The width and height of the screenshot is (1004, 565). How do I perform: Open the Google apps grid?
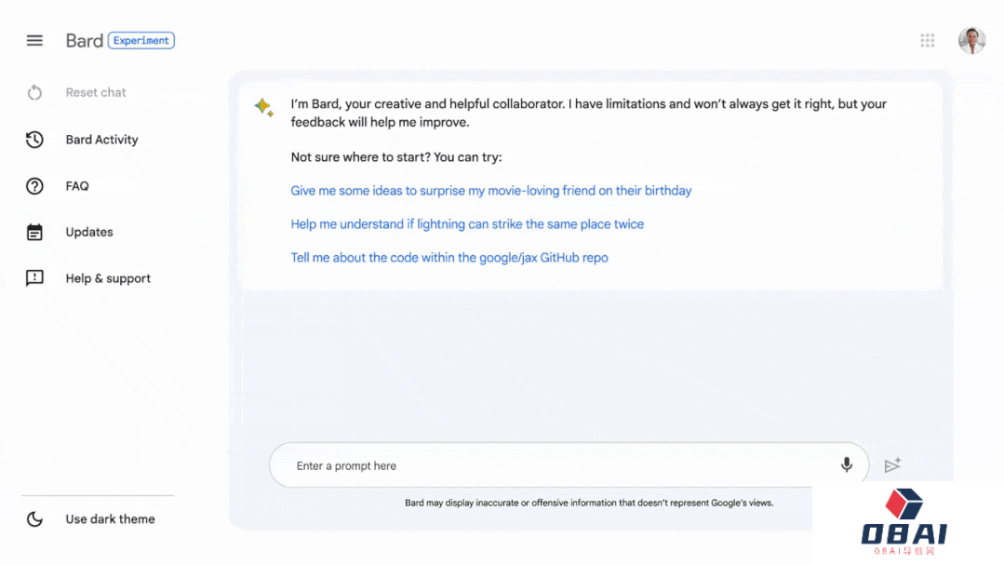click(927, 41)
